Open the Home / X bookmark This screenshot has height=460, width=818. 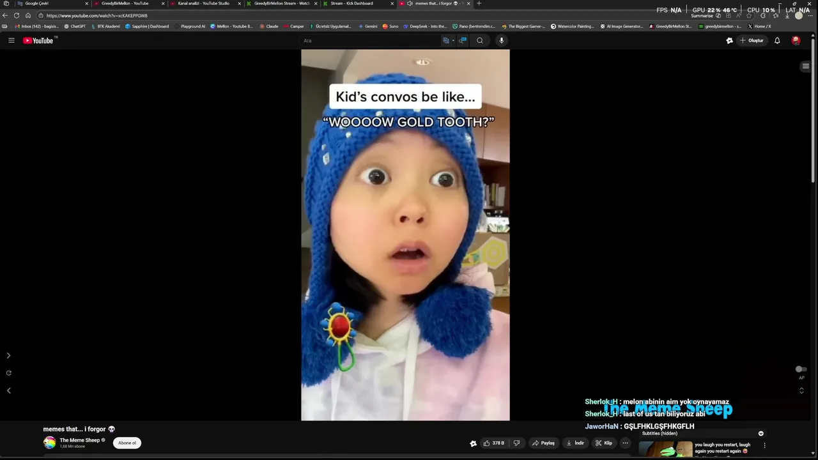759,26
